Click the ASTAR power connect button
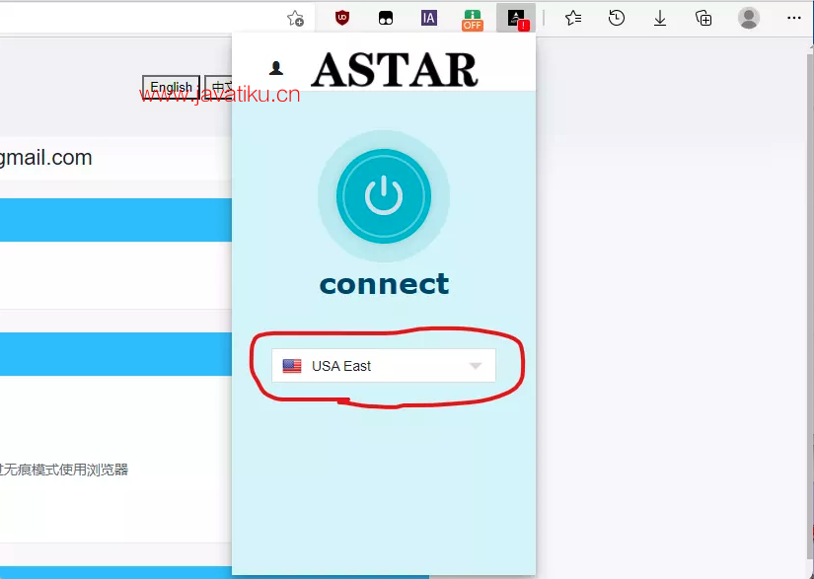The width and height of the screenshot is (814, 579). [x=383, y=196]
